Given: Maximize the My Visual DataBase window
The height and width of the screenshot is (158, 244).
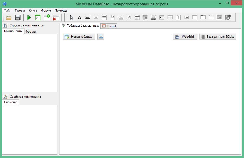Looking at the screenshot, I should (x=227, y=3).
